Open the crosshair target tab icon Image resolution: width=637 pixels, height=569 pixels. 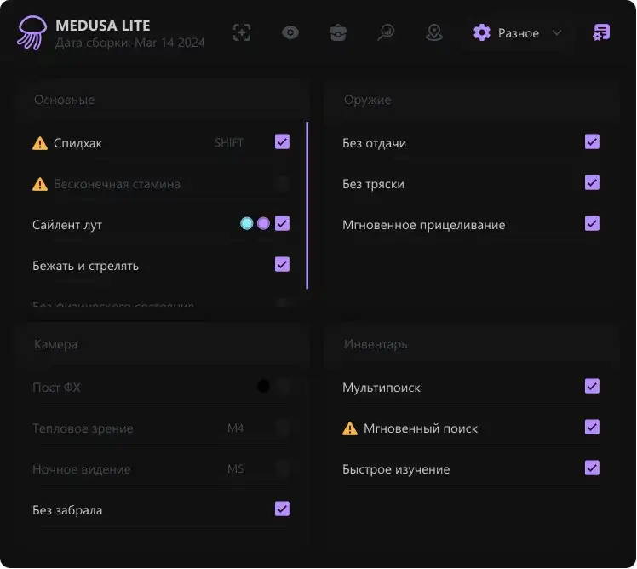coord(242,32)
